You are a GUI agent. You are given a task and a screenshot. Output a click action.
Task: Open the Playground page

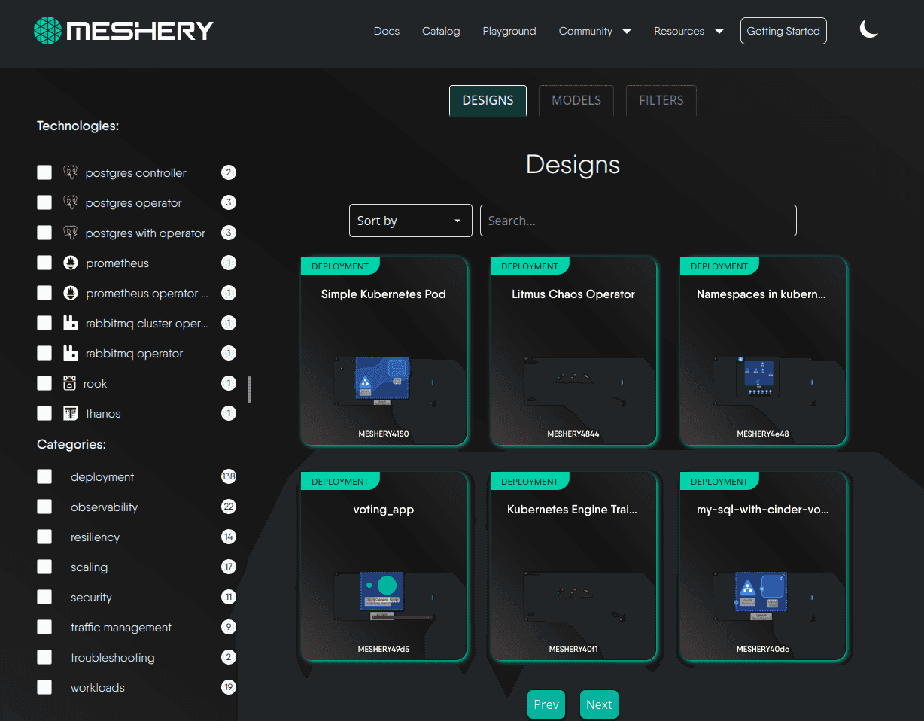(x=509, y=31)
